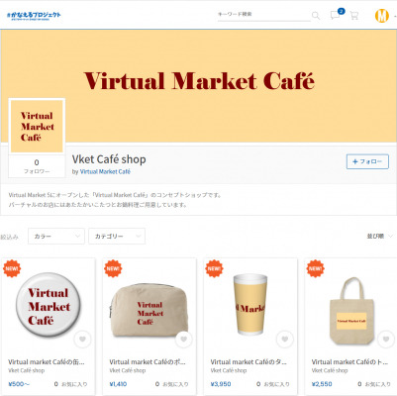Click NEW badge on the tin badge product

[12, 268]
